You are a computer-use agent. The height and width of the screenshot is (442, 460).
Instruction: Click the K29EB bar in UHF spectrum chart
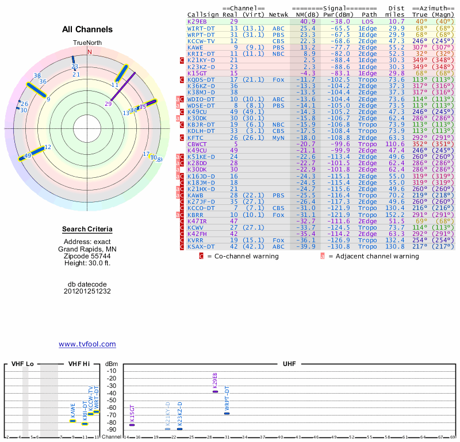(215, 391)
